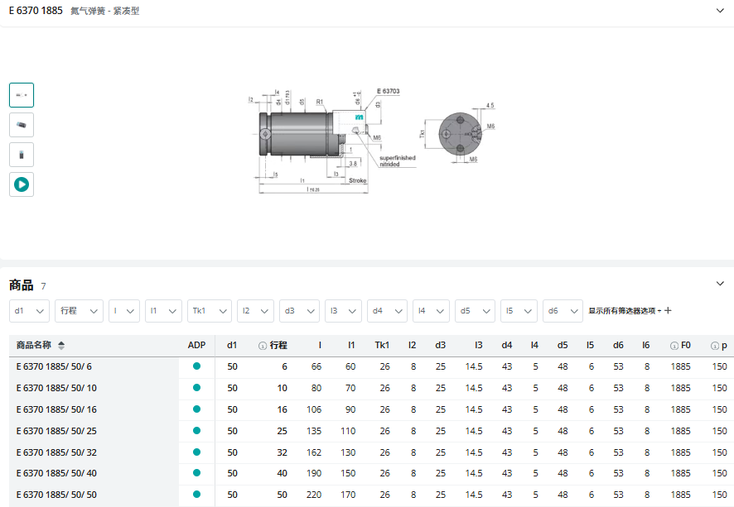The image size is (734, 507).
Task: Click the main technical drawing image
Action: 371,140
